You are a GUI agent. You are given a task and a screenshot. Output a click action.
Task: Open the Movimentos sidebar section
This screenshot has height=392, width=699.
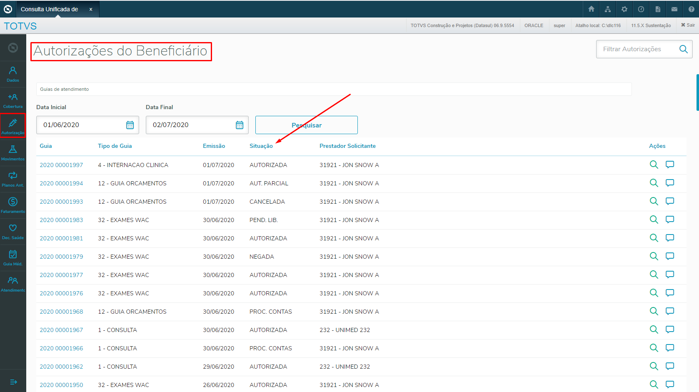[x=13, y=153]
